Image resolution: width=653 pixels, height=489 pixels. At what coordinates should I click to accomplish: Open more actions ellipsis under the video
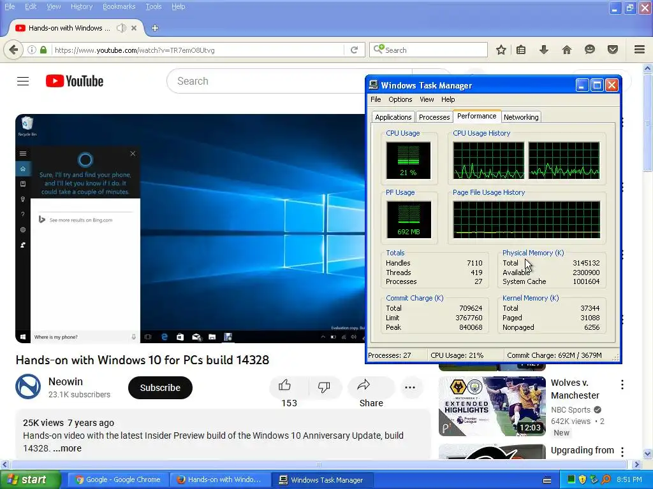coord(410,388)
